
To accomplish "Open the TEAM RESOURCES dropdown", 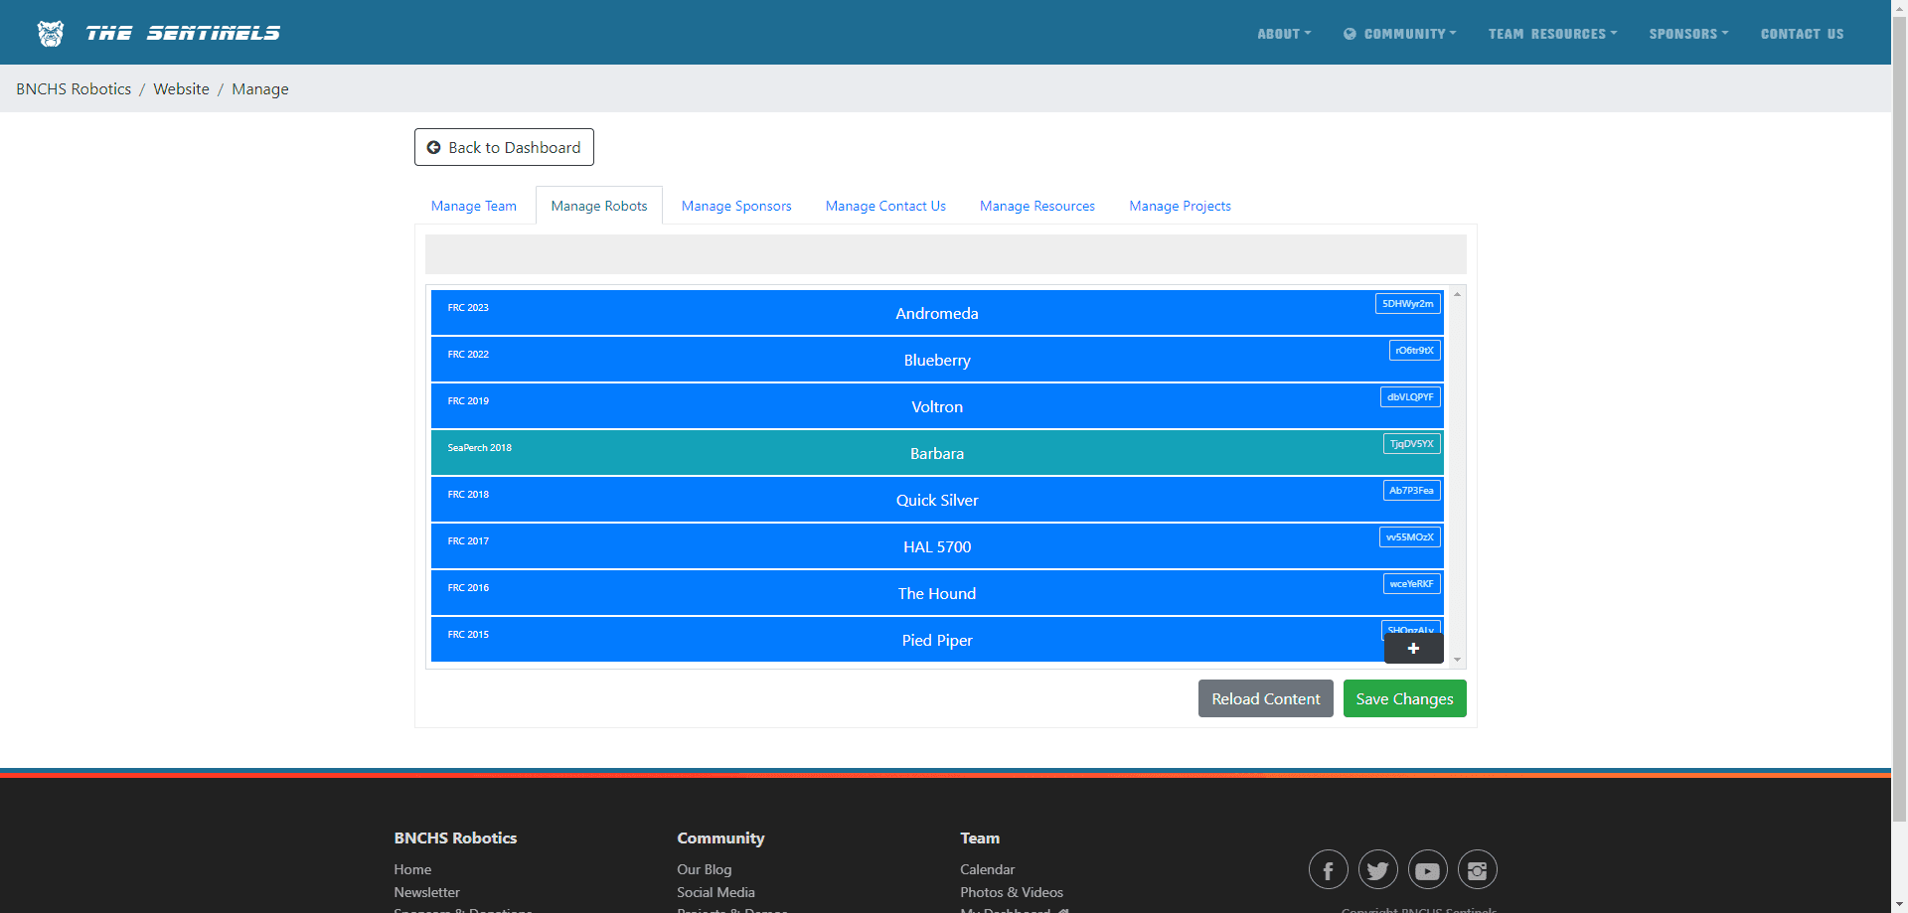I will pyautogui.click(x=1552, y=33).
